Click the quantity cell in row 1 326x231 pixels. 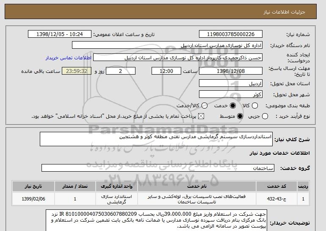click(75, 199)
